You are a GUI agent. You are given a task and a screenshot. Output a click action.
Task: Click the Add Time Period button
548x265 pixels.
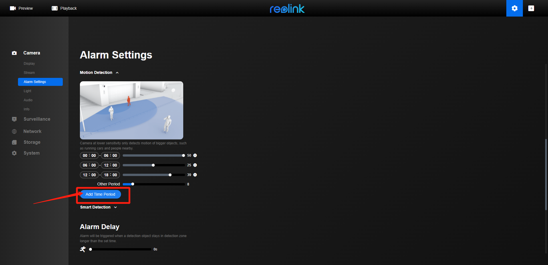click(x=100, y=194)
